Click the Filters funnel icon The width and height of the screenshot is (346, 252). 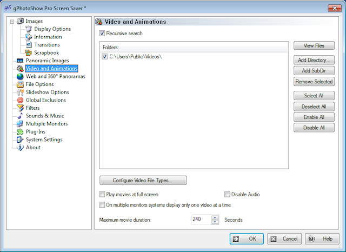pos(20,108)
